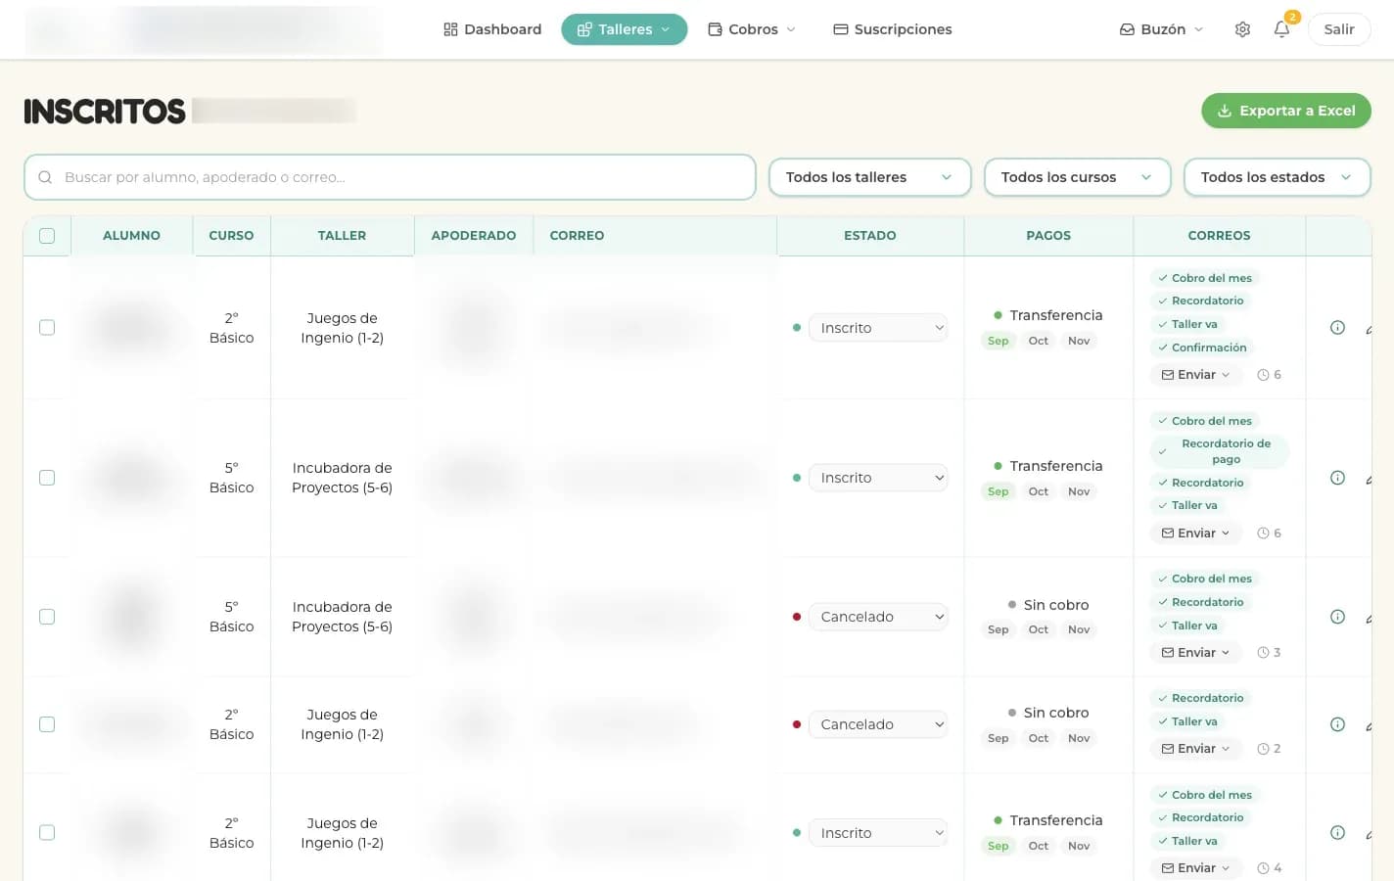Open info icon for Juegos de Ingenio Cancelado row
This screenshot has height=881, width=1394.
pyautogui.click(x=1337, y=724)
